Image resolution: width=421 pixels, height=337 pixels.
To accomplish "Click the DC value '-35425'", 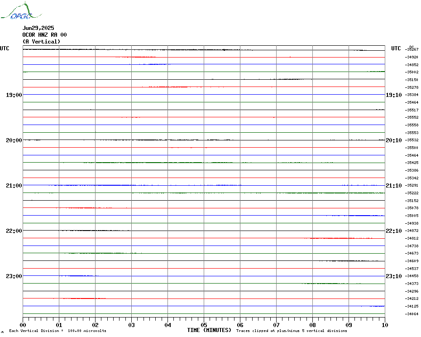I will [411, 163].
